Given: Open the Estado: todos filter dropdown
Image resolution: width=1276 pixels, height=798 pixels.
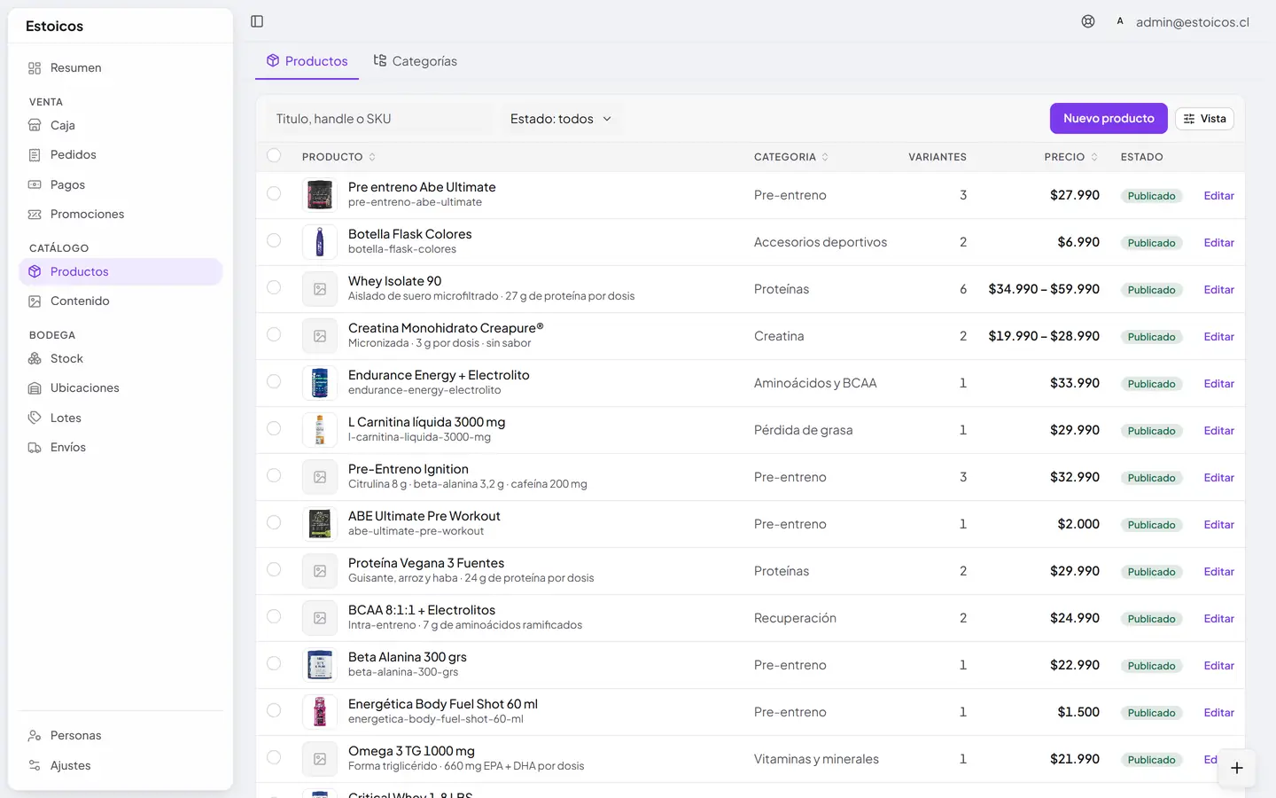Looking at the screenshot, I should tap(560, 119).
